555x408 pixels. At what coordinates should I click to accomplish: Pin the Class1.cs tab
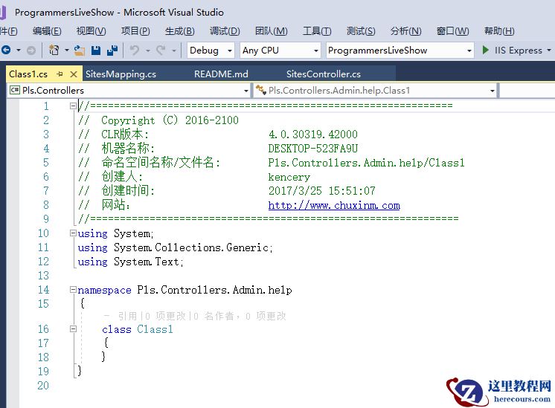(x=60, y=74)
